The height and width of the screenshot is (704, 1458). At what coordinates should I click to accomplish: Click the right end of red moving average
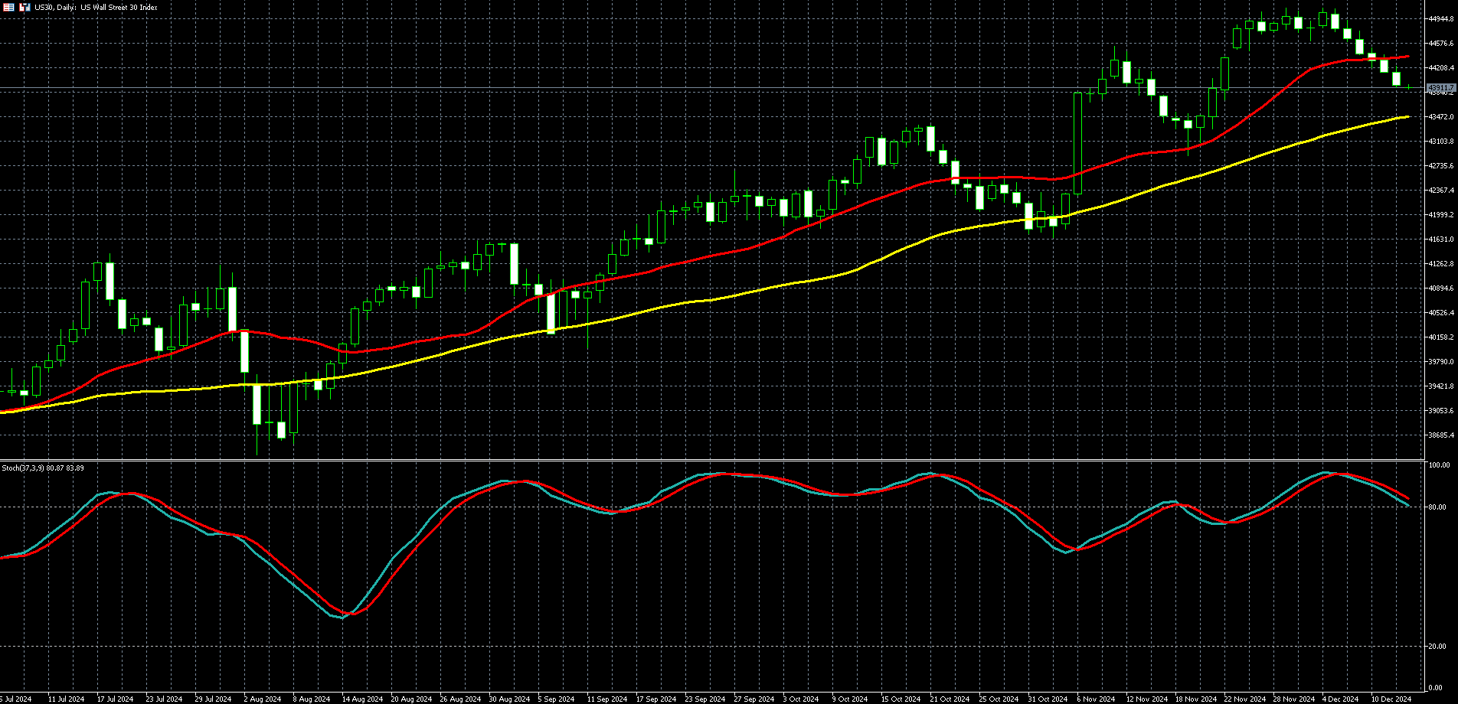coord(1407,57)
